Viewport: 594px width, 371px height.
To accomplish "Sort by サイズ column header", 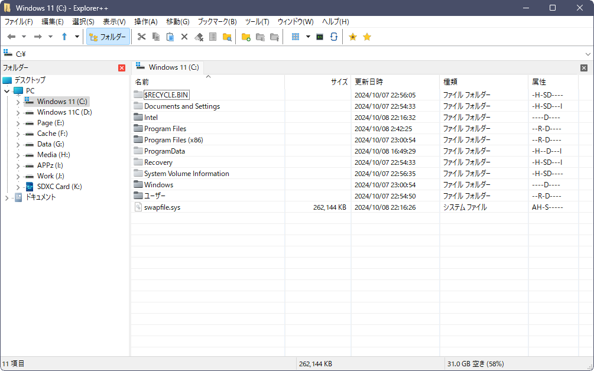I will tap(318, 82).
